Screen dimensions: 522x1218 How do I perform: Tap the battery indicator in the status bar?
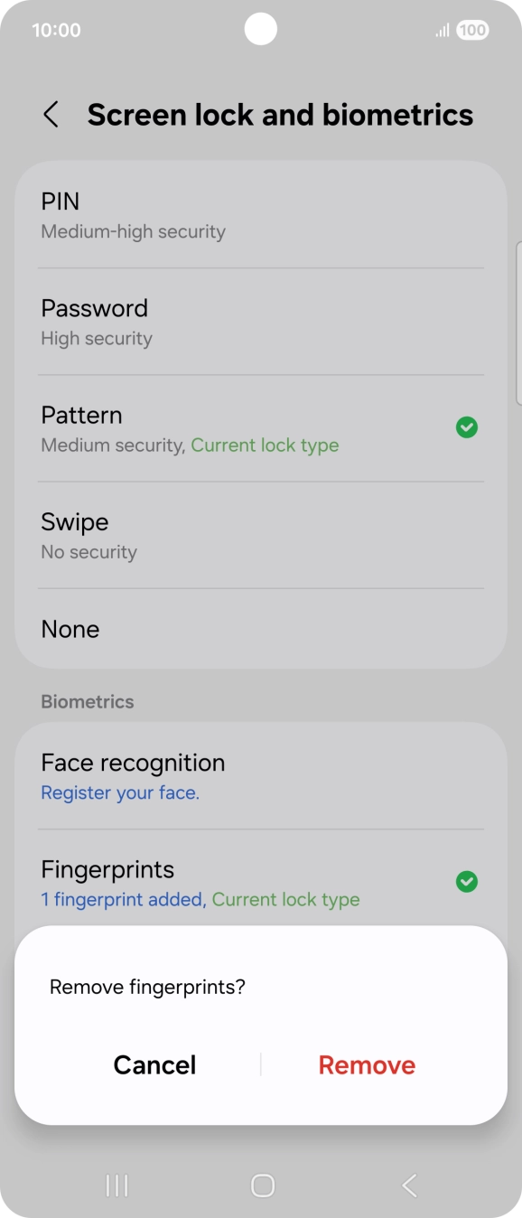click(x=472, y=30)
